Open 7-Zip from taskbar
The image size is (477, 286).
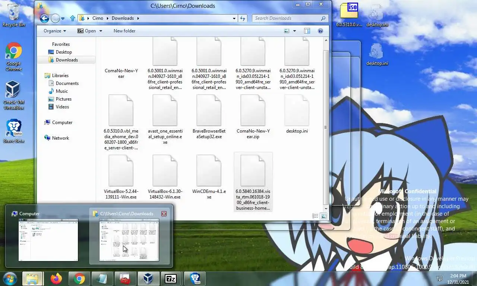click(171, 279)
